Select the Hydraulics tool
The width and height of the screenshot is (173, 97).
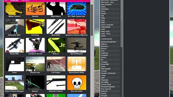coord(105,9)
